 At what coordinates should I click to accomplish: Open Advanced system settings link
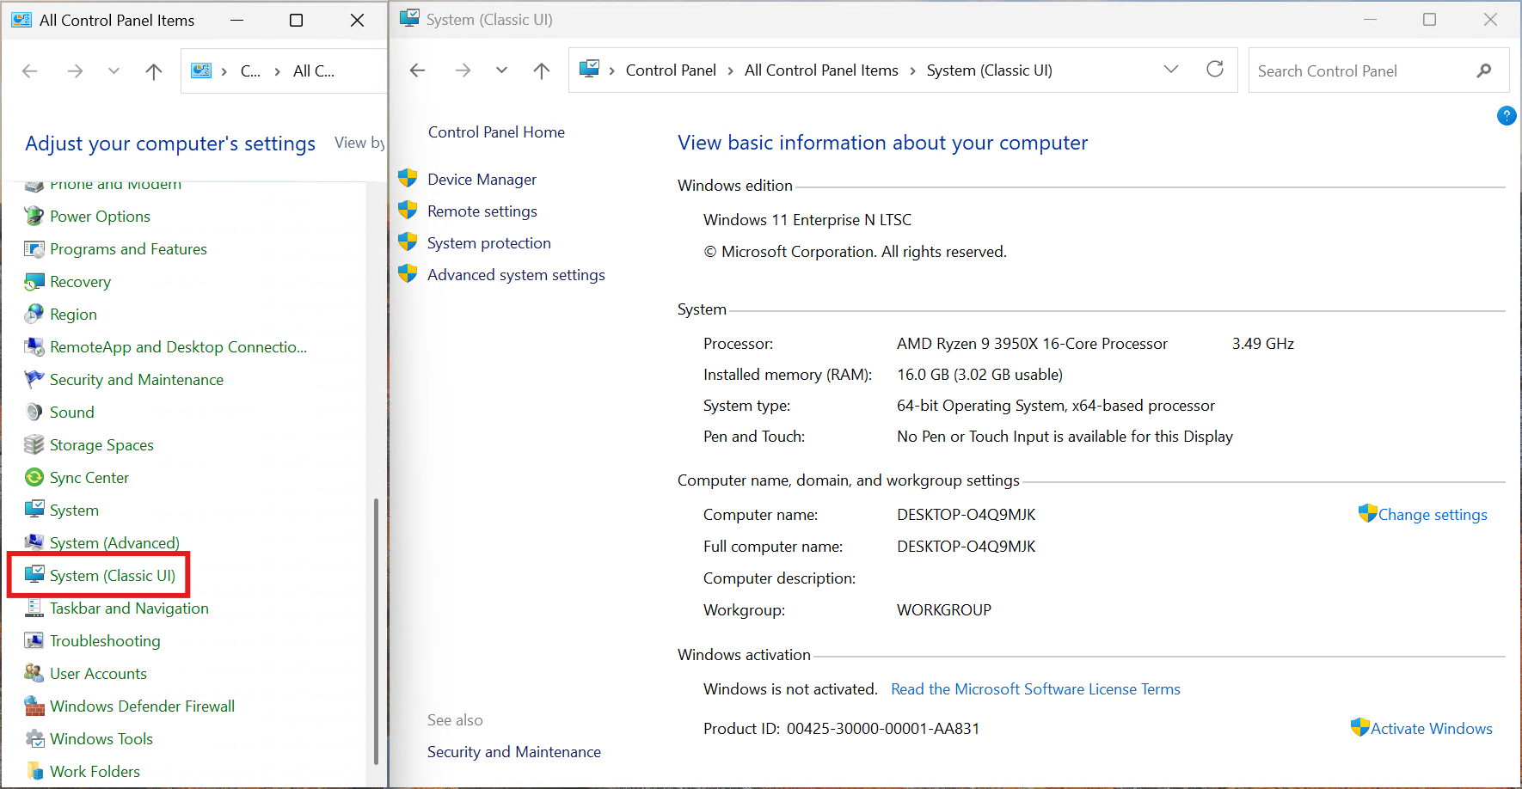pyautogui.click(x=516, y=275)
